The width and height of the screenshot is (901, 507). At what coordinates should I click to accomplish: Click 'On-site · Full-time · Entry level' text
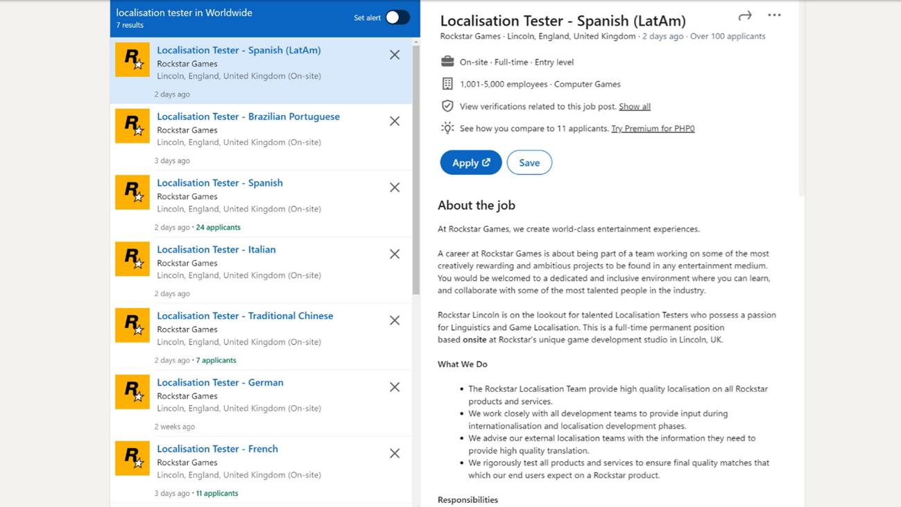[517, 62]
